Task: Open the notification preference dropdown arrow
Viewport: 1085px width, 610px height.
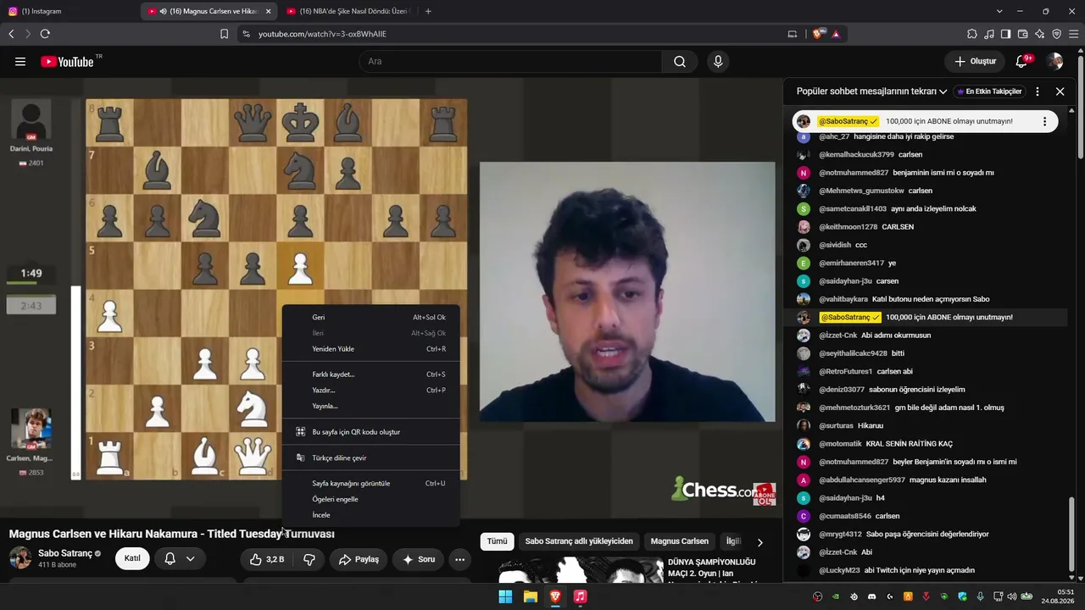Action: pyautogui.click(x=191, y=558)
